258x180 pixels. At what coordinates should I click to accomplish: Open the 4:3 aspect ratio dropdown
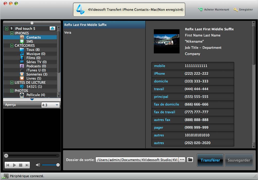(50, 105)
